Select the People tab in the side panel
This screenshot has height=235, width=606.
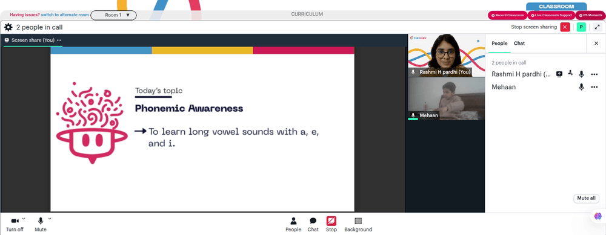click(x=499, y=43)
